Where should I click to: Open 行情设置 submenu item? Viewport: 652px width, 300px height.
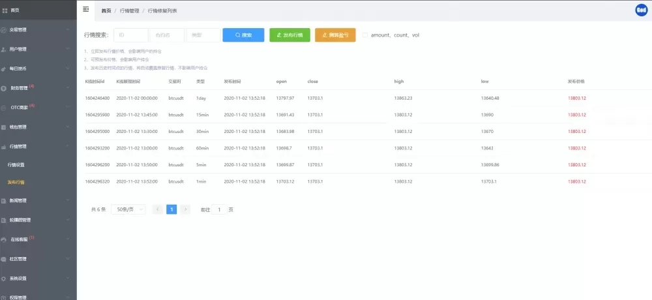[x=16, y=164]
